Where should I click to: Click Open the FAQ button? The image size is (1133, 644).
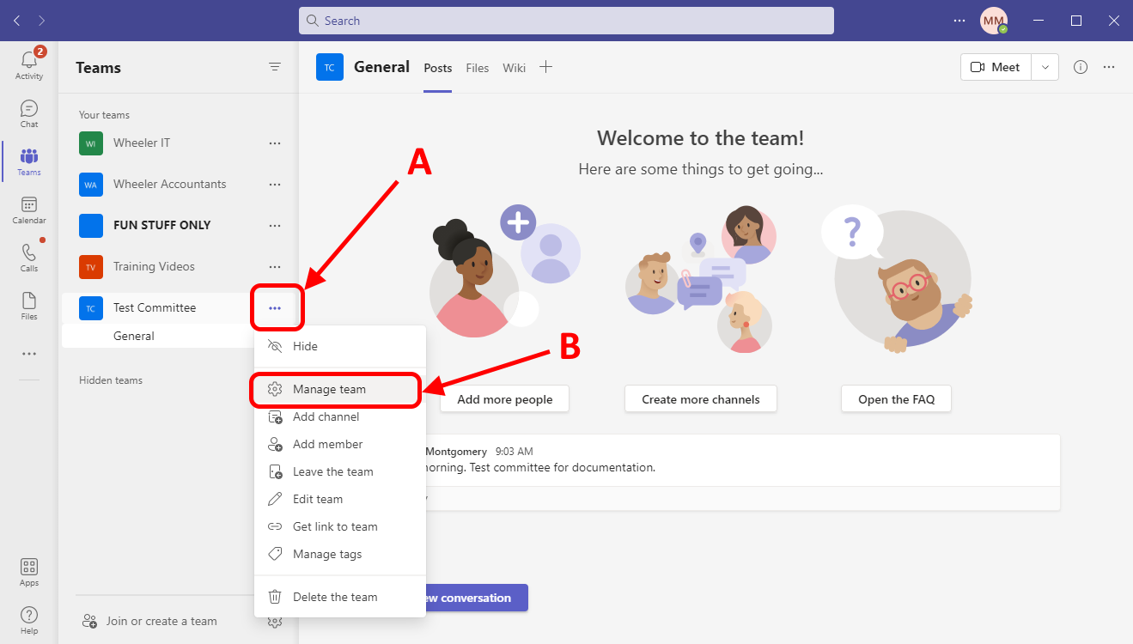tap(897, 399)
